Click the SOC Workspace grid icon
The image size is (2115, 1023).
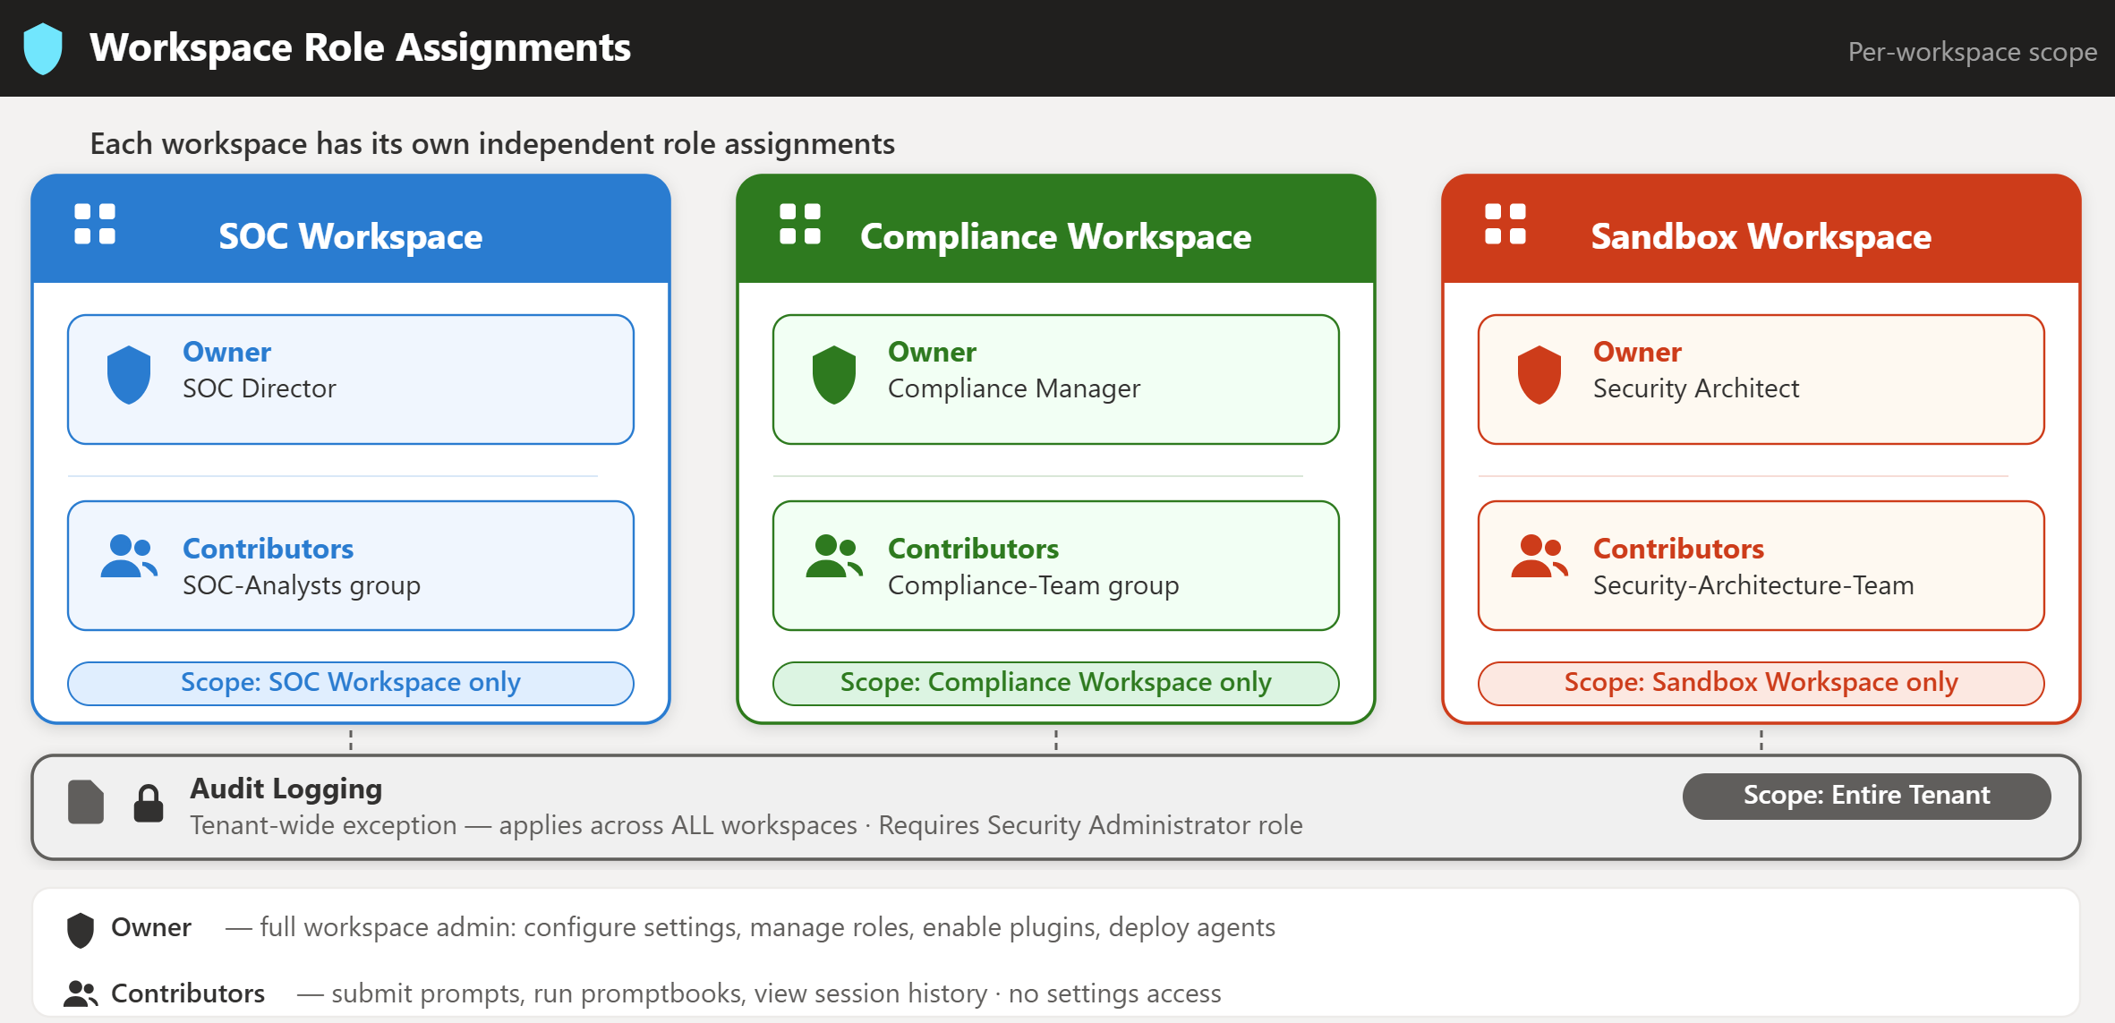click(95, 224)
